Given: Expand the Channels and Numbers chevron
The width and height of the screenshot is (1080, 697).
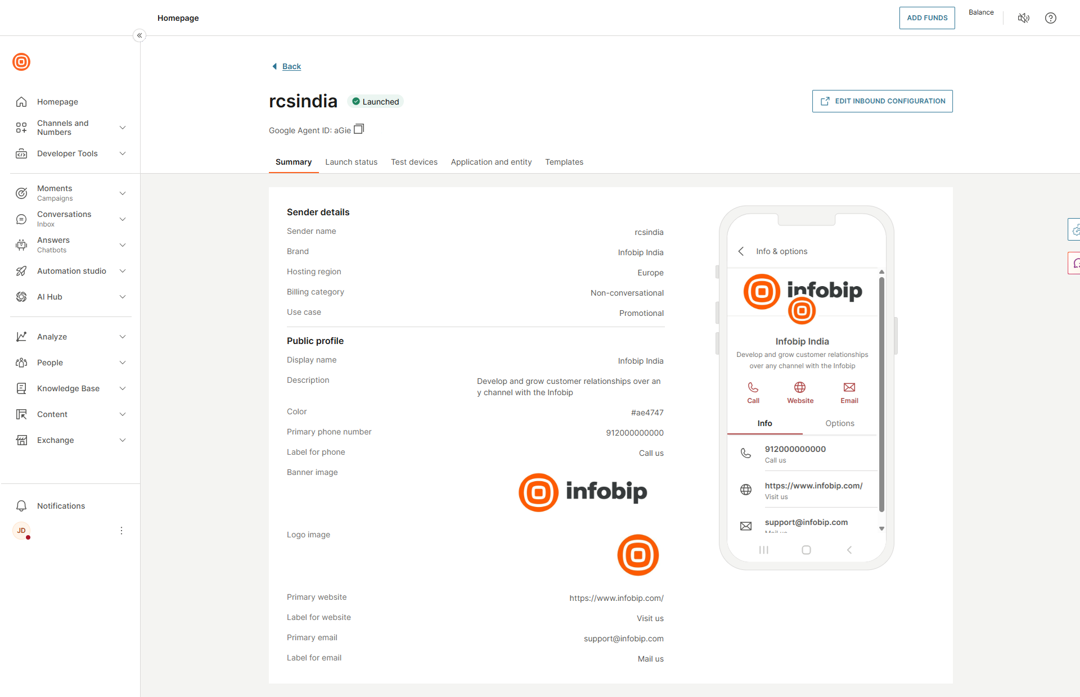Looking at the screenshot, I should 123,128.
